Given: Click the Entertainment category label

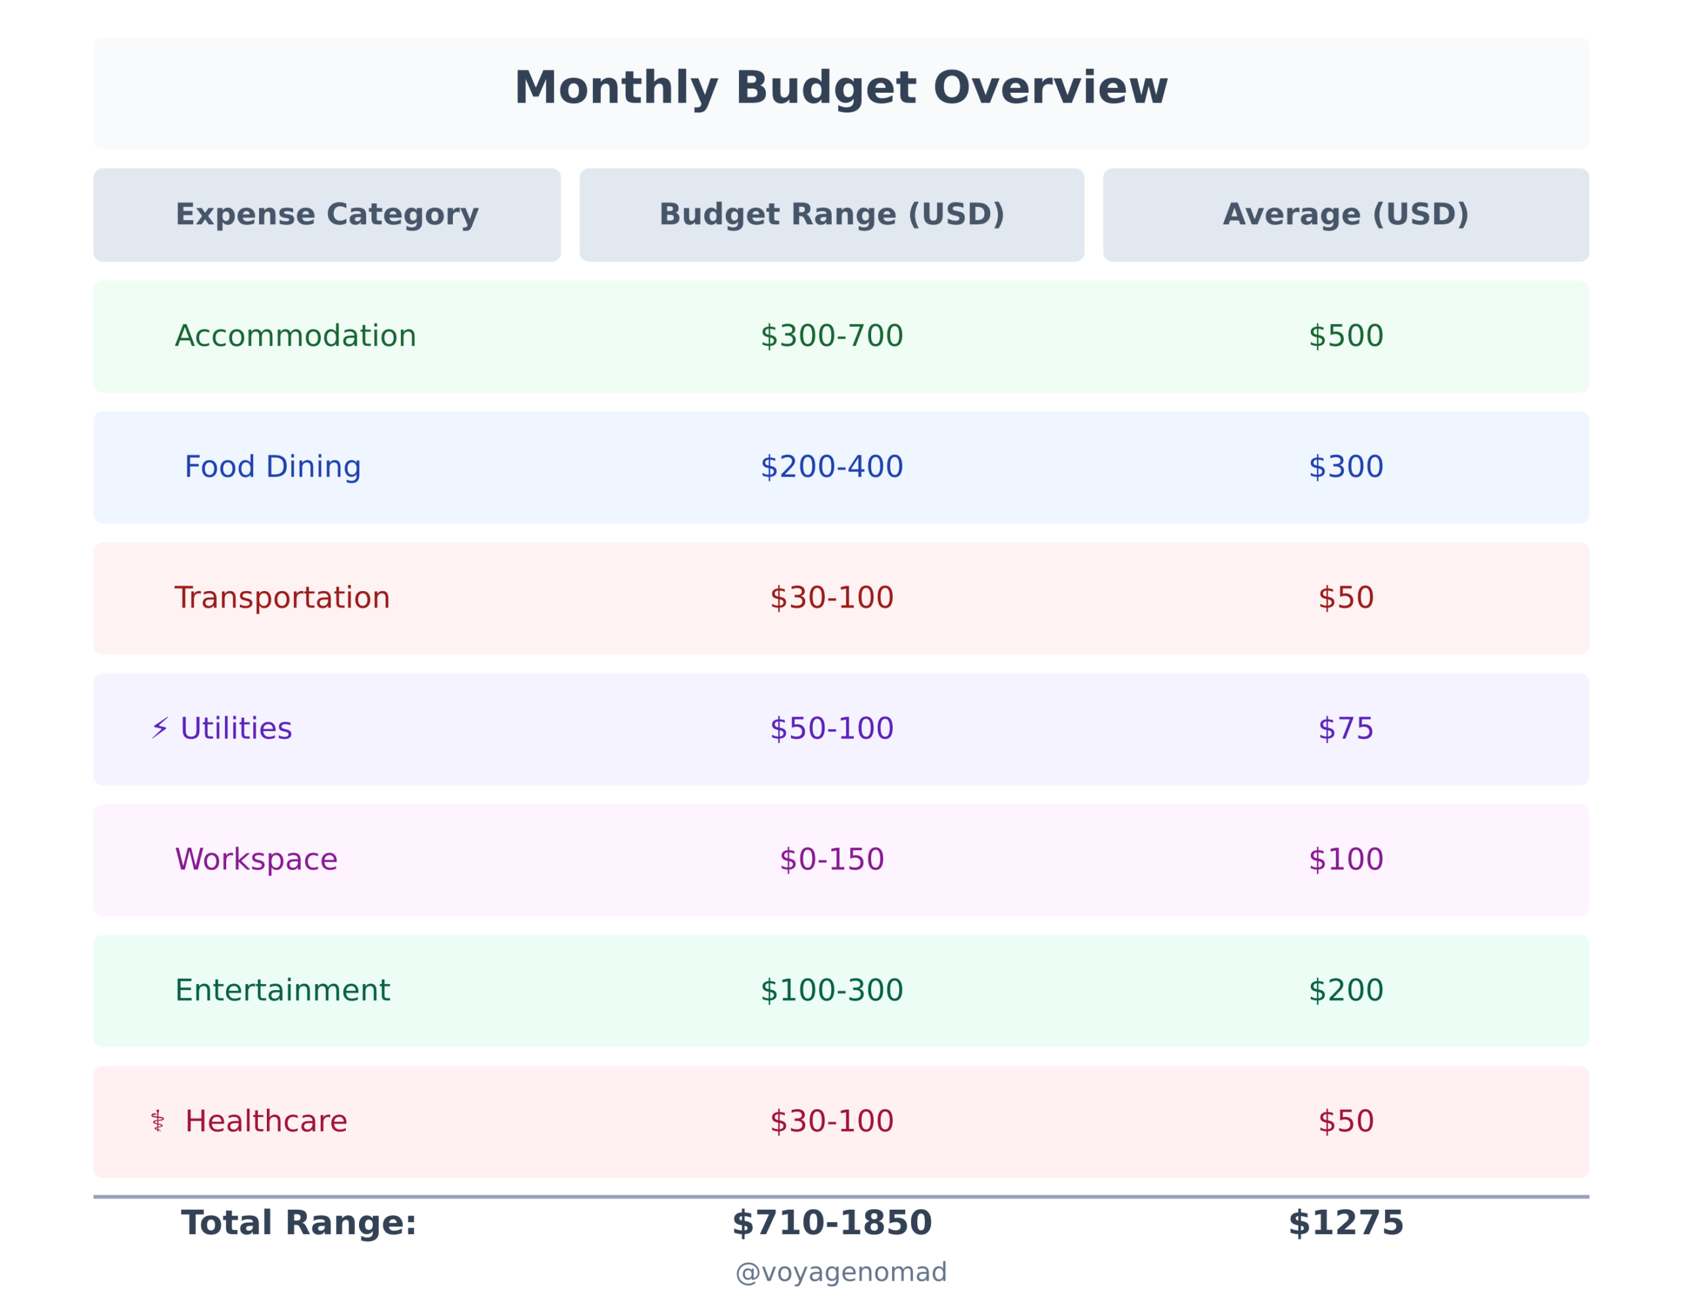Looking at the screenshot, I should [x=282, y=991].
